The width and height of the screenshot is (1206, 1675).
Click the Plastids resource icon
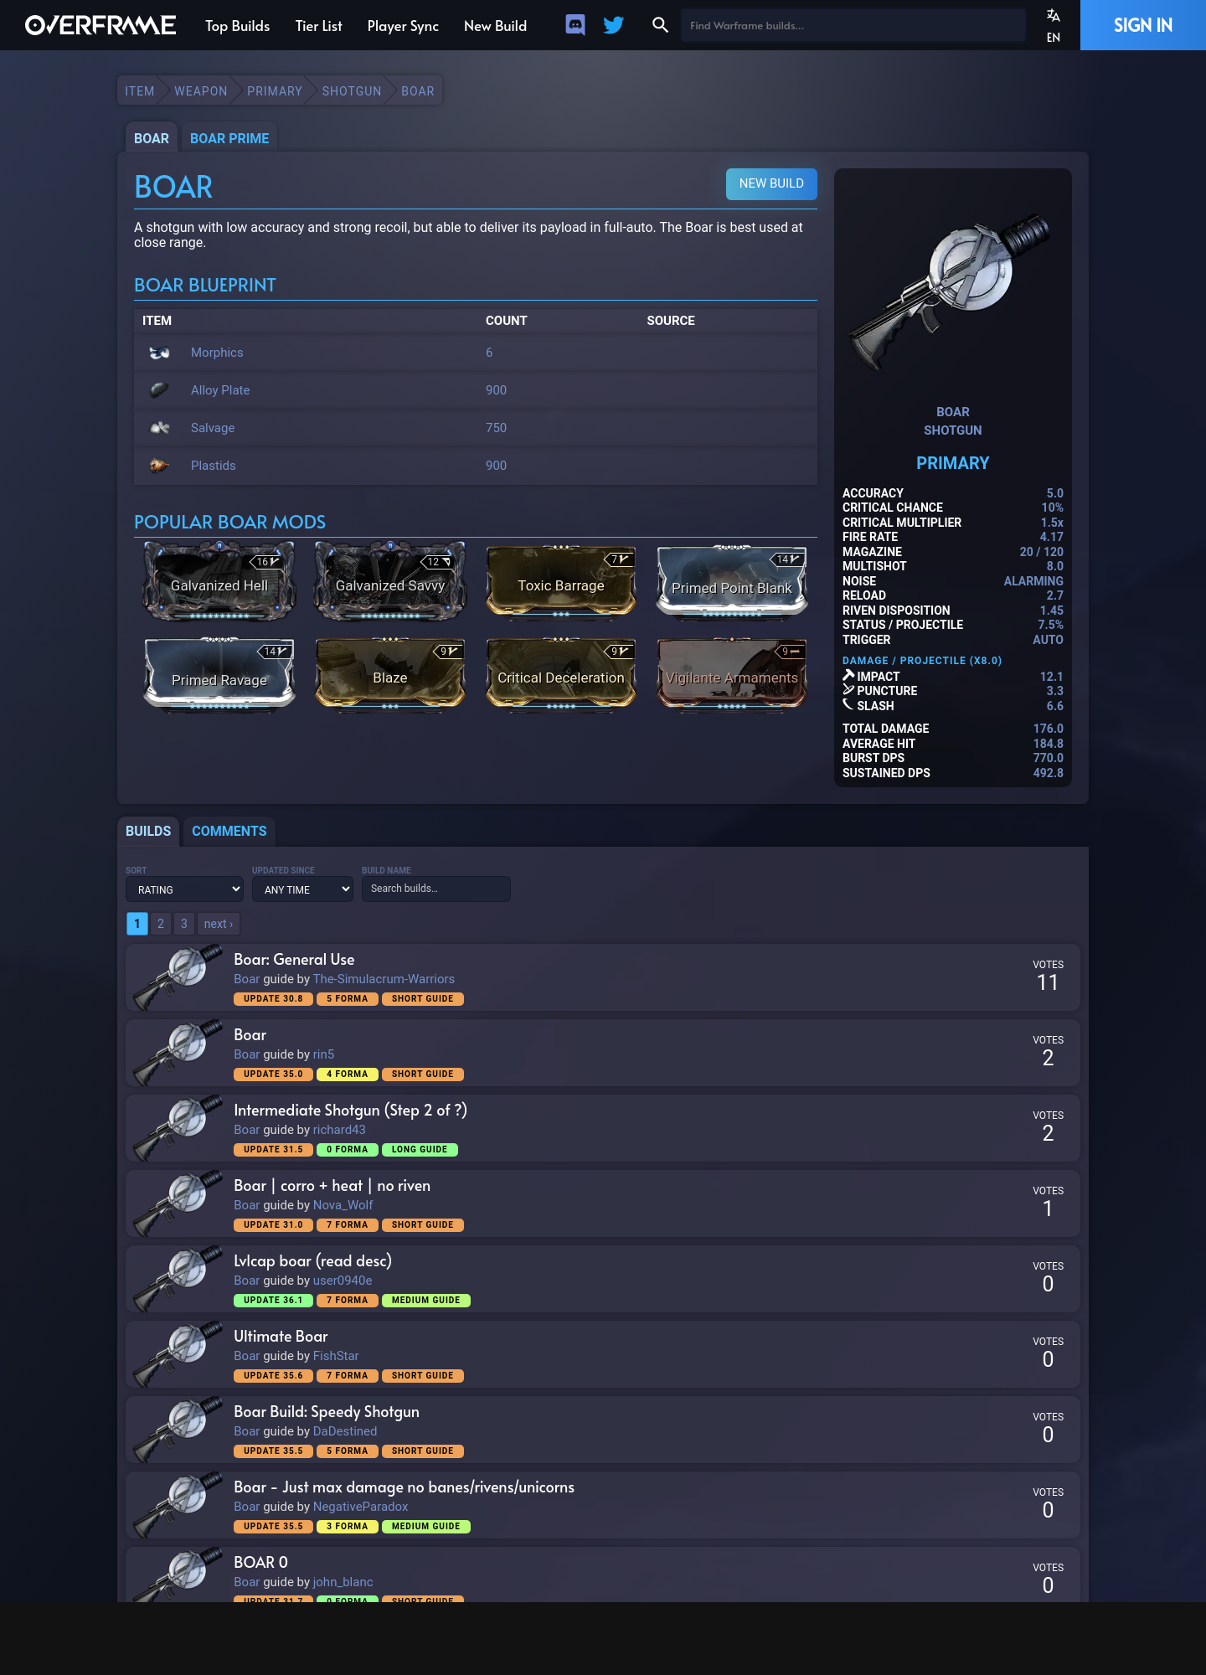pyautogui.click(x=159, y=466)
